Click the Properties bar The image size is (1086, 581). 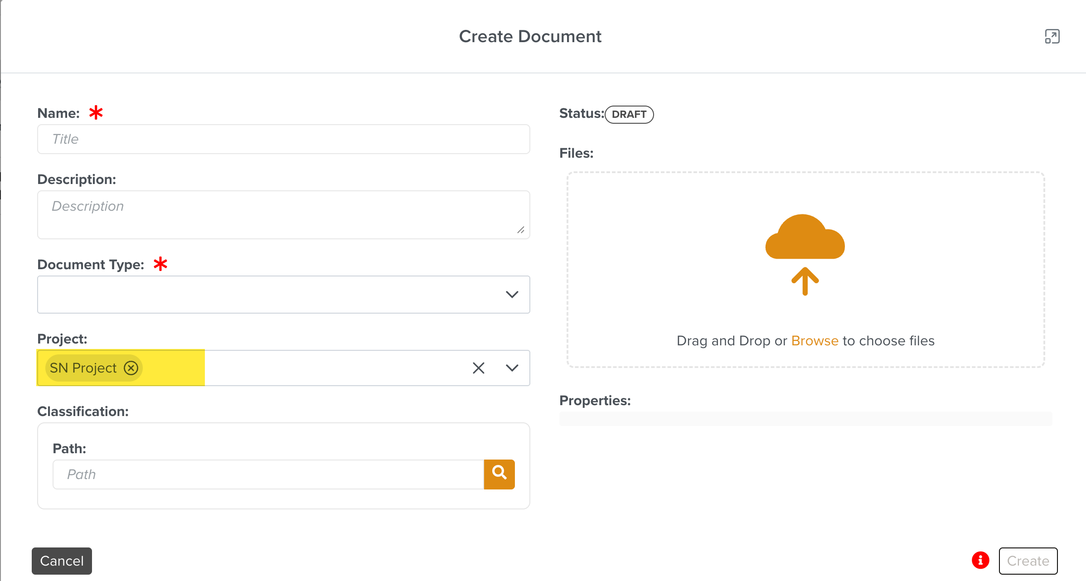pyautogui.click(x=805, y=419)
